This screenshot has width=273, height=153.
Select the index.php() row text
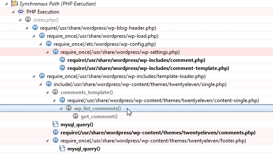click(46, 20)
